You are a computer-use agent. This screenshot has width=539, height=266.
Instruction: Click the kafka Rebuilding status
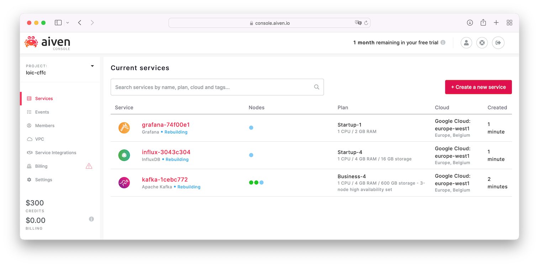pos(189,187)
